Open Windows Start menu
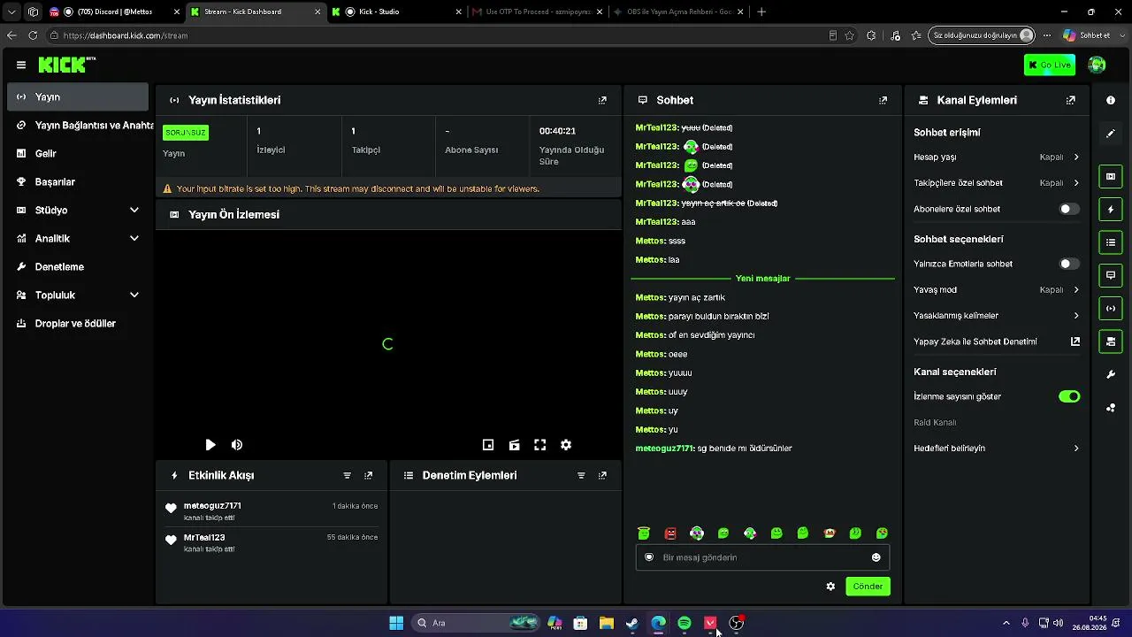1132x637 pixels. [x=396, y=623]
